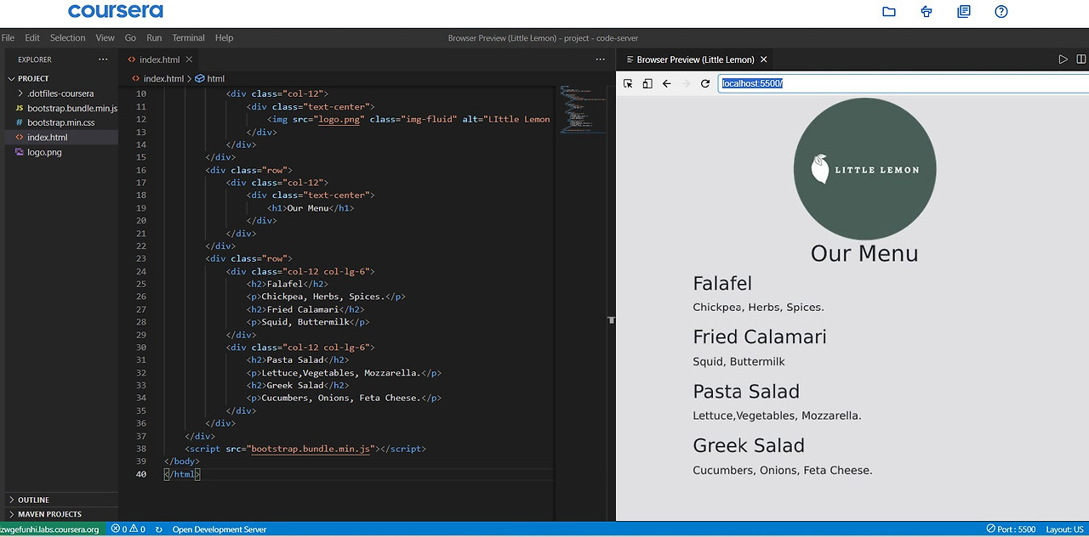
Task: Click line number 24 in the gutter
Action: tap(141, 272)
